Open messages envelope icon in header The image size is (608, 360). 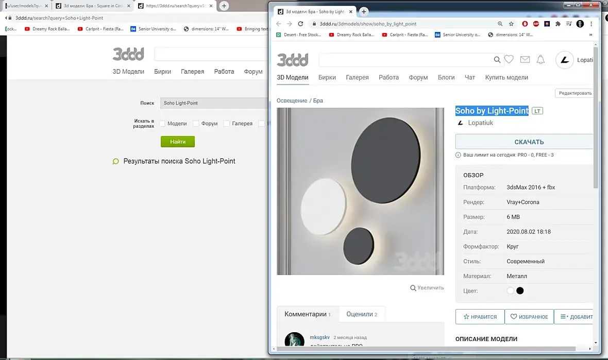pos(525,59)
